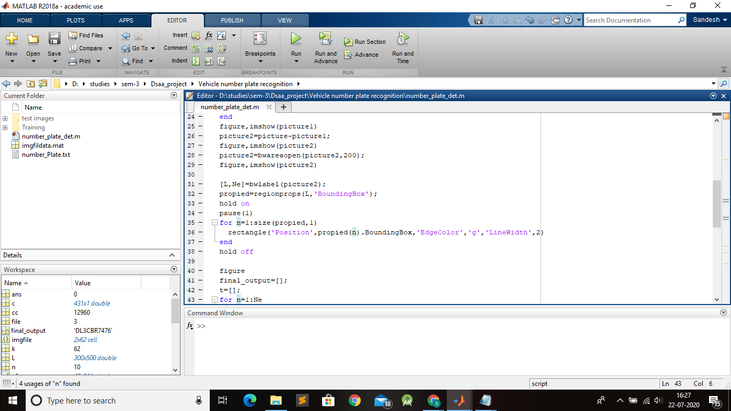Image resolution: width=731 pixels, height=411 pixels.
Task: Click the Run and Advance icon
Action: (x=325, y=39)
